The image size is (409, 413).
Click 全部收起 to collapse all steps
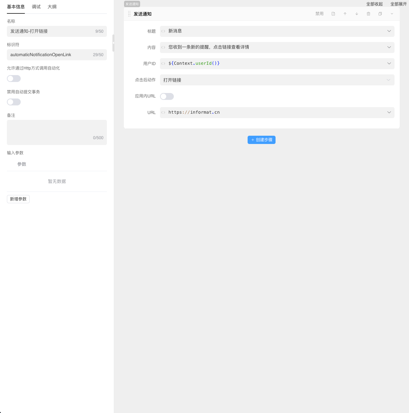click(374, 4)
